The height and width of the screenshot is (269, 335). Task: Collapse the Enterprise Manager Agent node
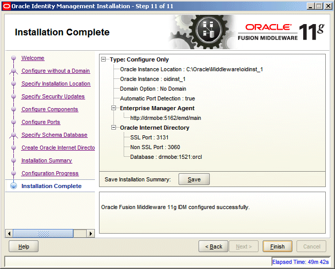coord(114,108)
